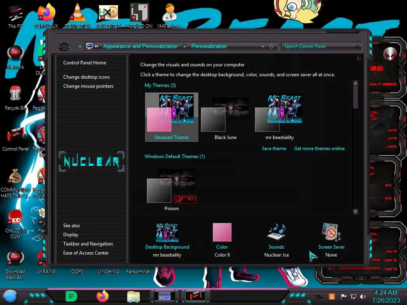Click the active Control Panel taskbar button
Image resolution: width=407 pixels, height=305 pixels.
196,296
